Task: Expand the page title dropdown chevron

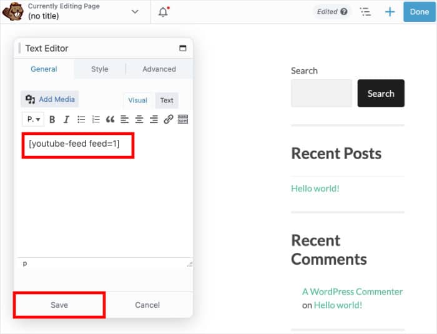Action: pos(135,12)
